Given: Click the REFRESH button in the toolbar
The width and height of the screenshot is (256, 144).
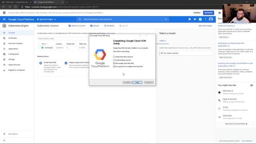Looking at the screenshot, I should click(109, 26).
